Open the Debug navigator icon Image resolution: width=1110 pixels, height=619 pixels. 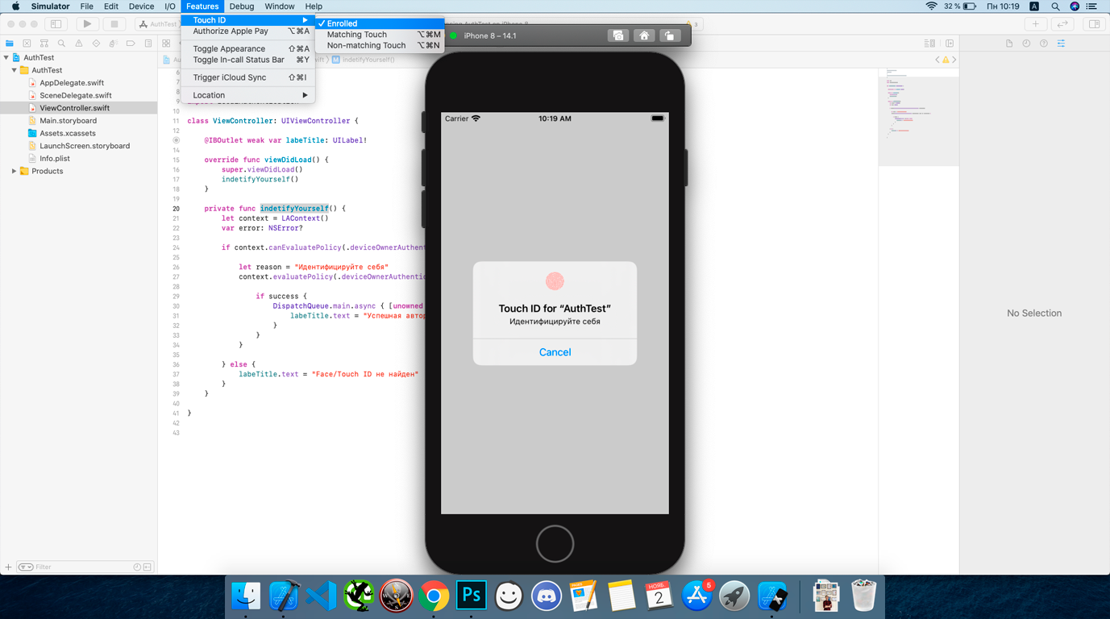(x=114, y=44)
